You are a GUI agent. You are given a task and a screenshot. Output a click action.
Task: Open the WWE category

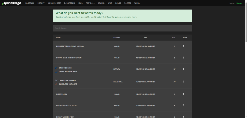click(110, 3)
